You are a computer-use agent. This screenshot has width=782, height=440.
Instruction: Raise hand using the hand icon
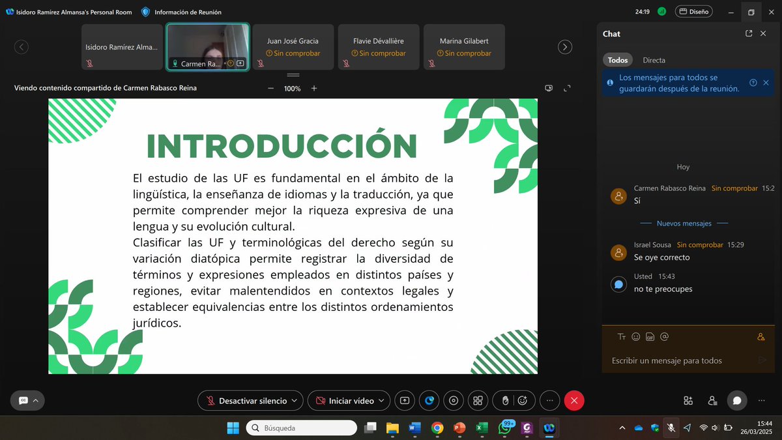point(506,400)
